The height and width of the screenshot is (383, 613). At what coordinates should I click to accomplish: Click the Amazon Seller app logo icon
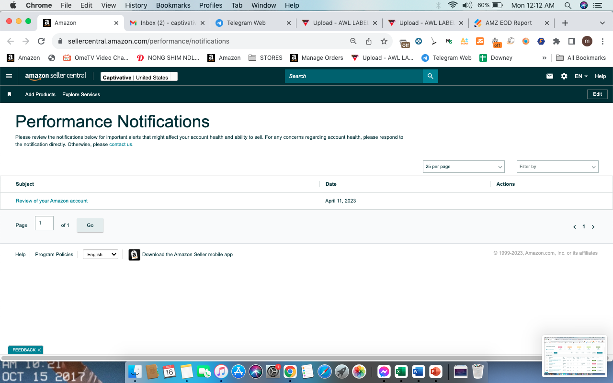(135, 255)
